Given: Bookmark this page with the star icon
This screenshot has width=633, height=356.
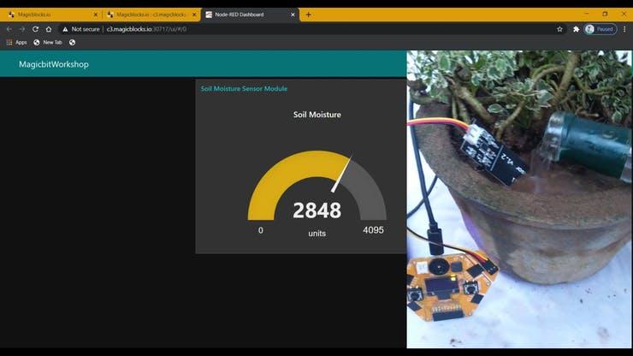Looking at the screenshot, I should coord(560,28).
